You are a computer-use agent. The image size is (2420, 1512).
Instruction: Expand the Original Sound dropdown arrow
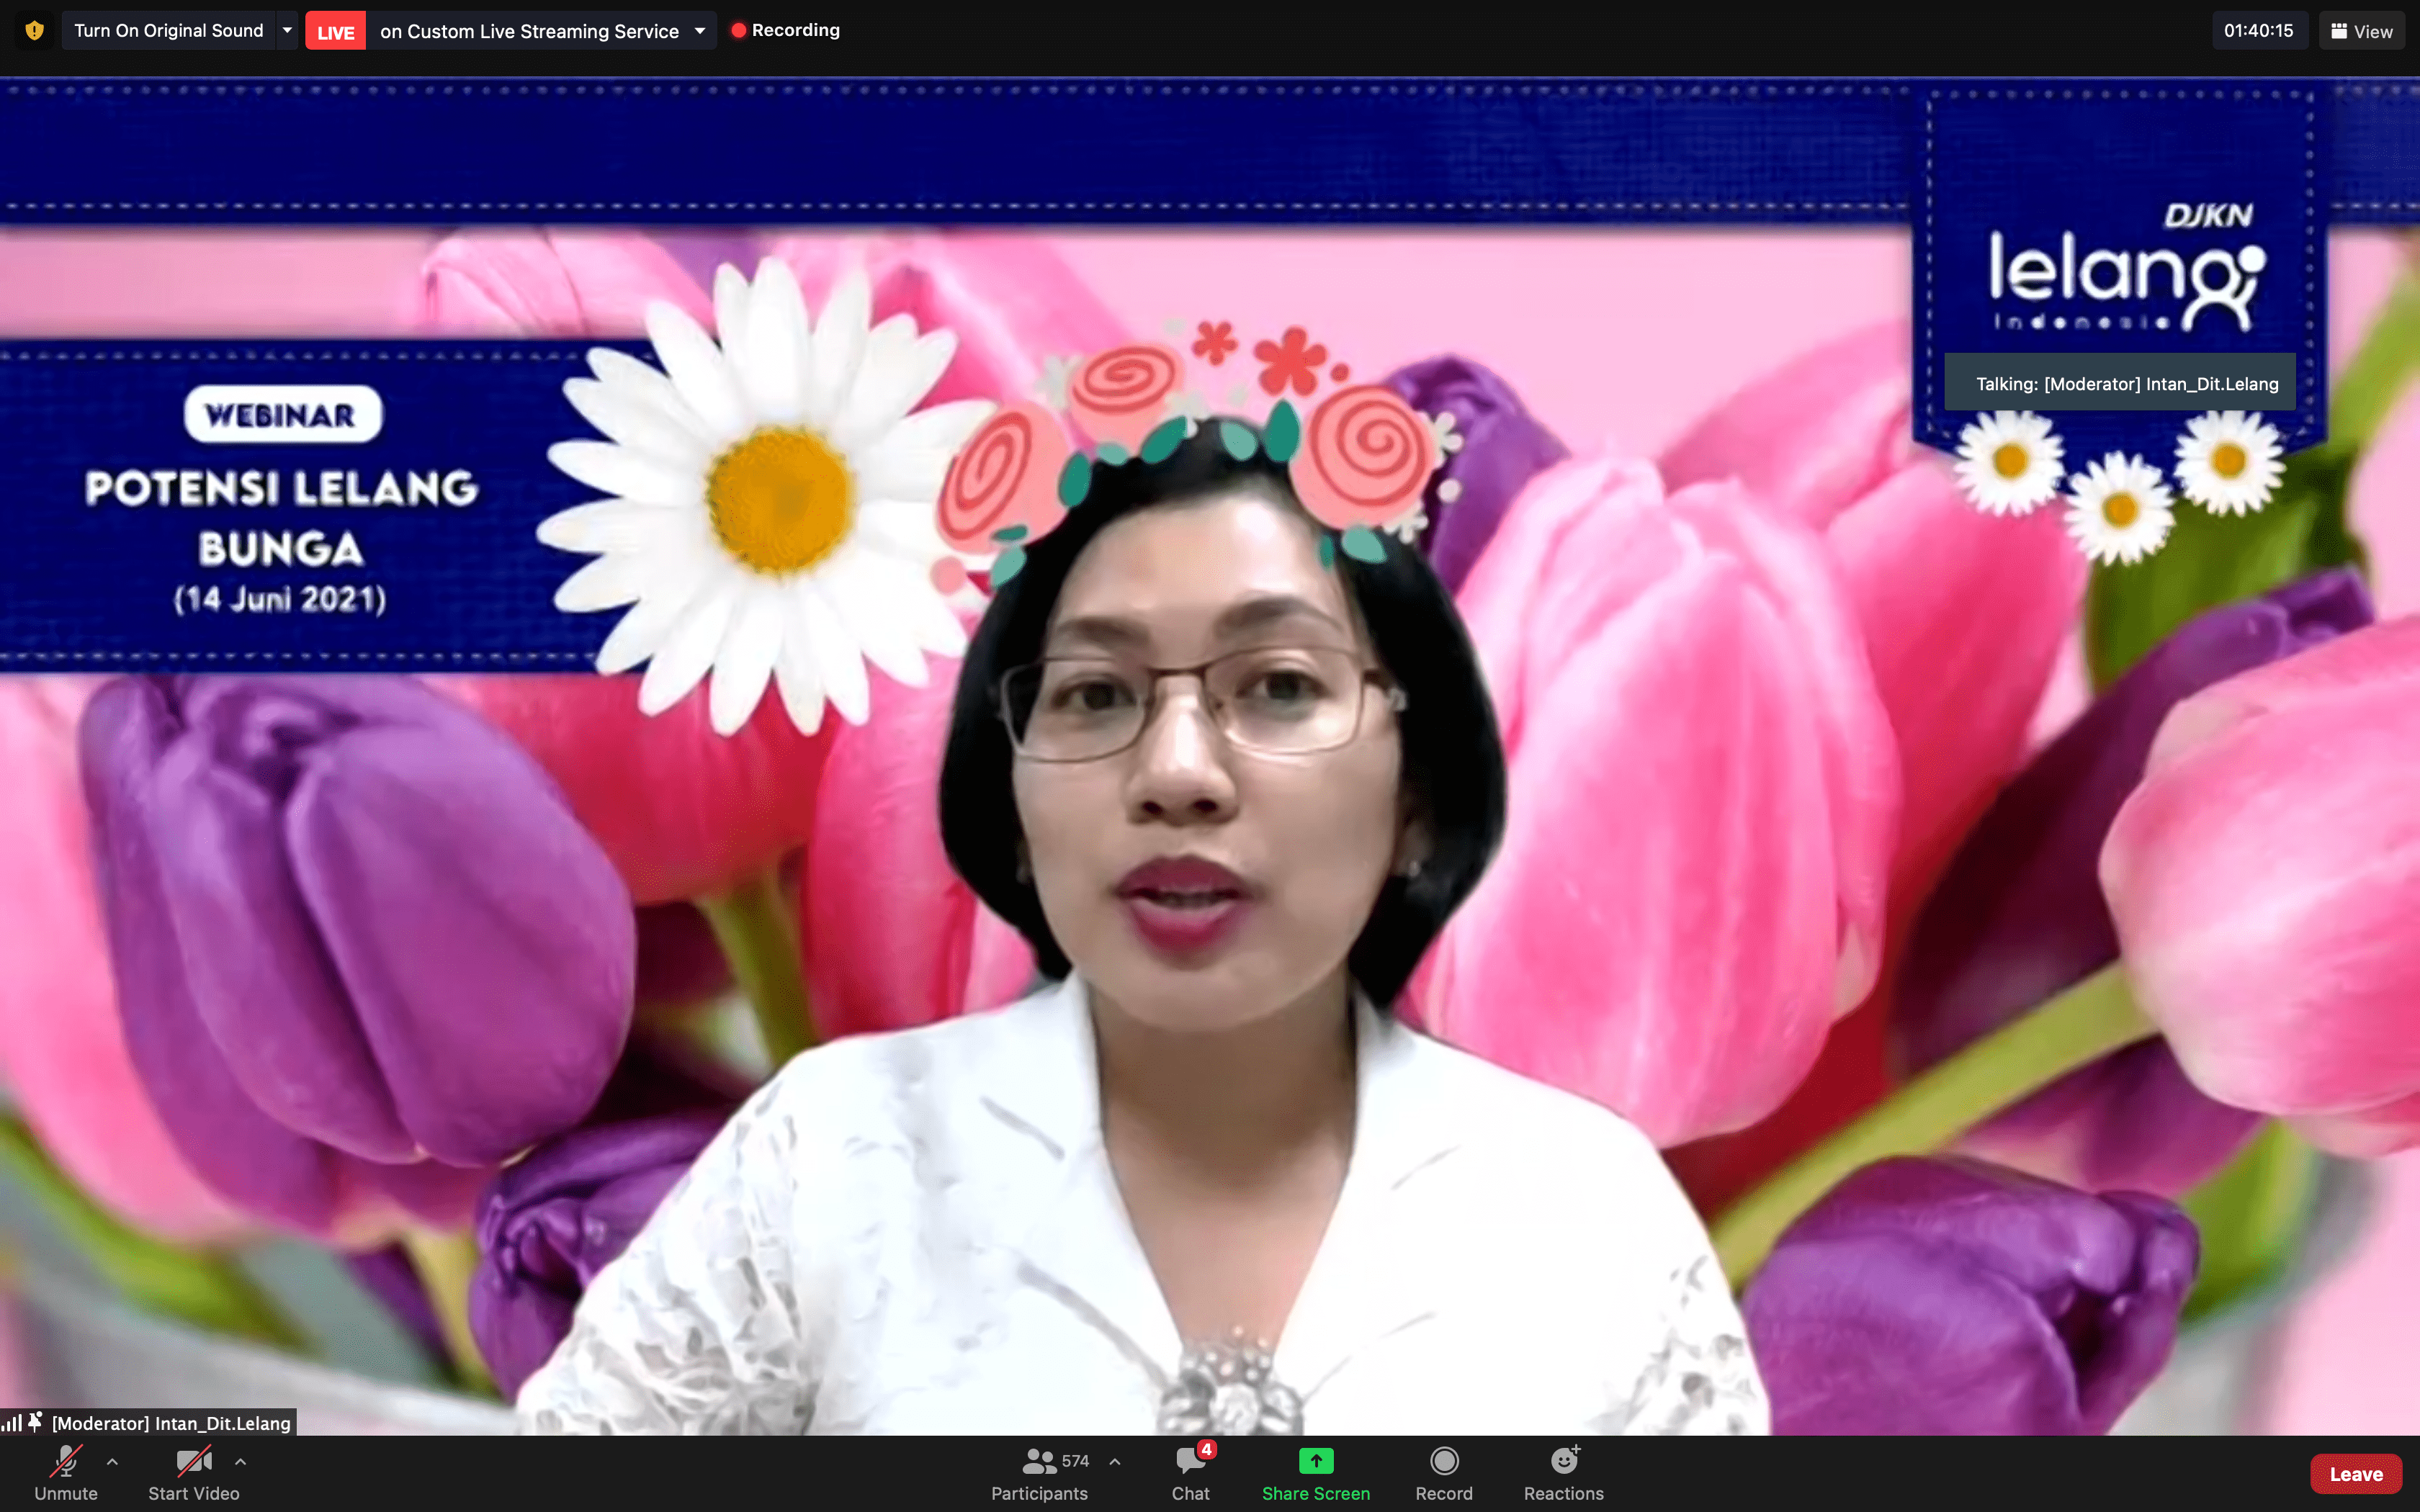287,30
